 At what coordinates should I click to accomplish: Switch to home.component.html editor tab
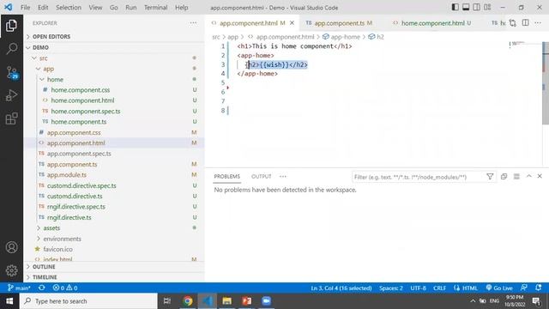[432, 23]
